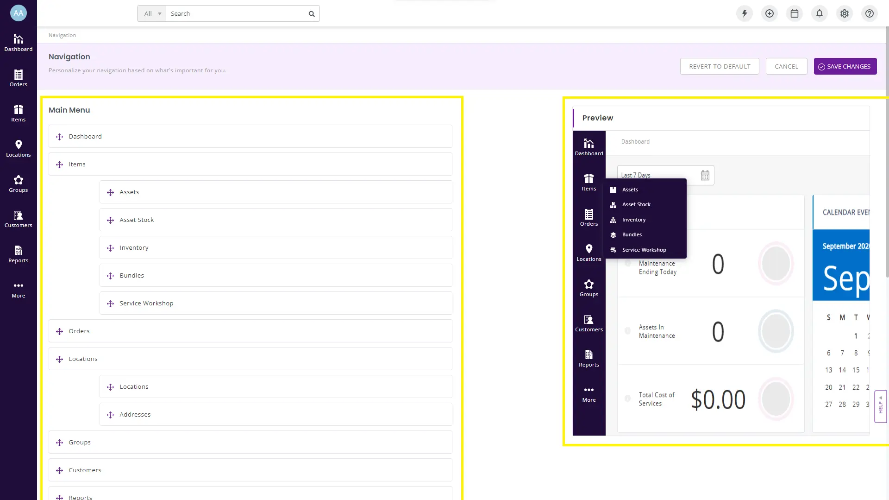Viewport: 889px width, 500px height.
Task: Select the Inventory menu row
Action: [275, 248]
